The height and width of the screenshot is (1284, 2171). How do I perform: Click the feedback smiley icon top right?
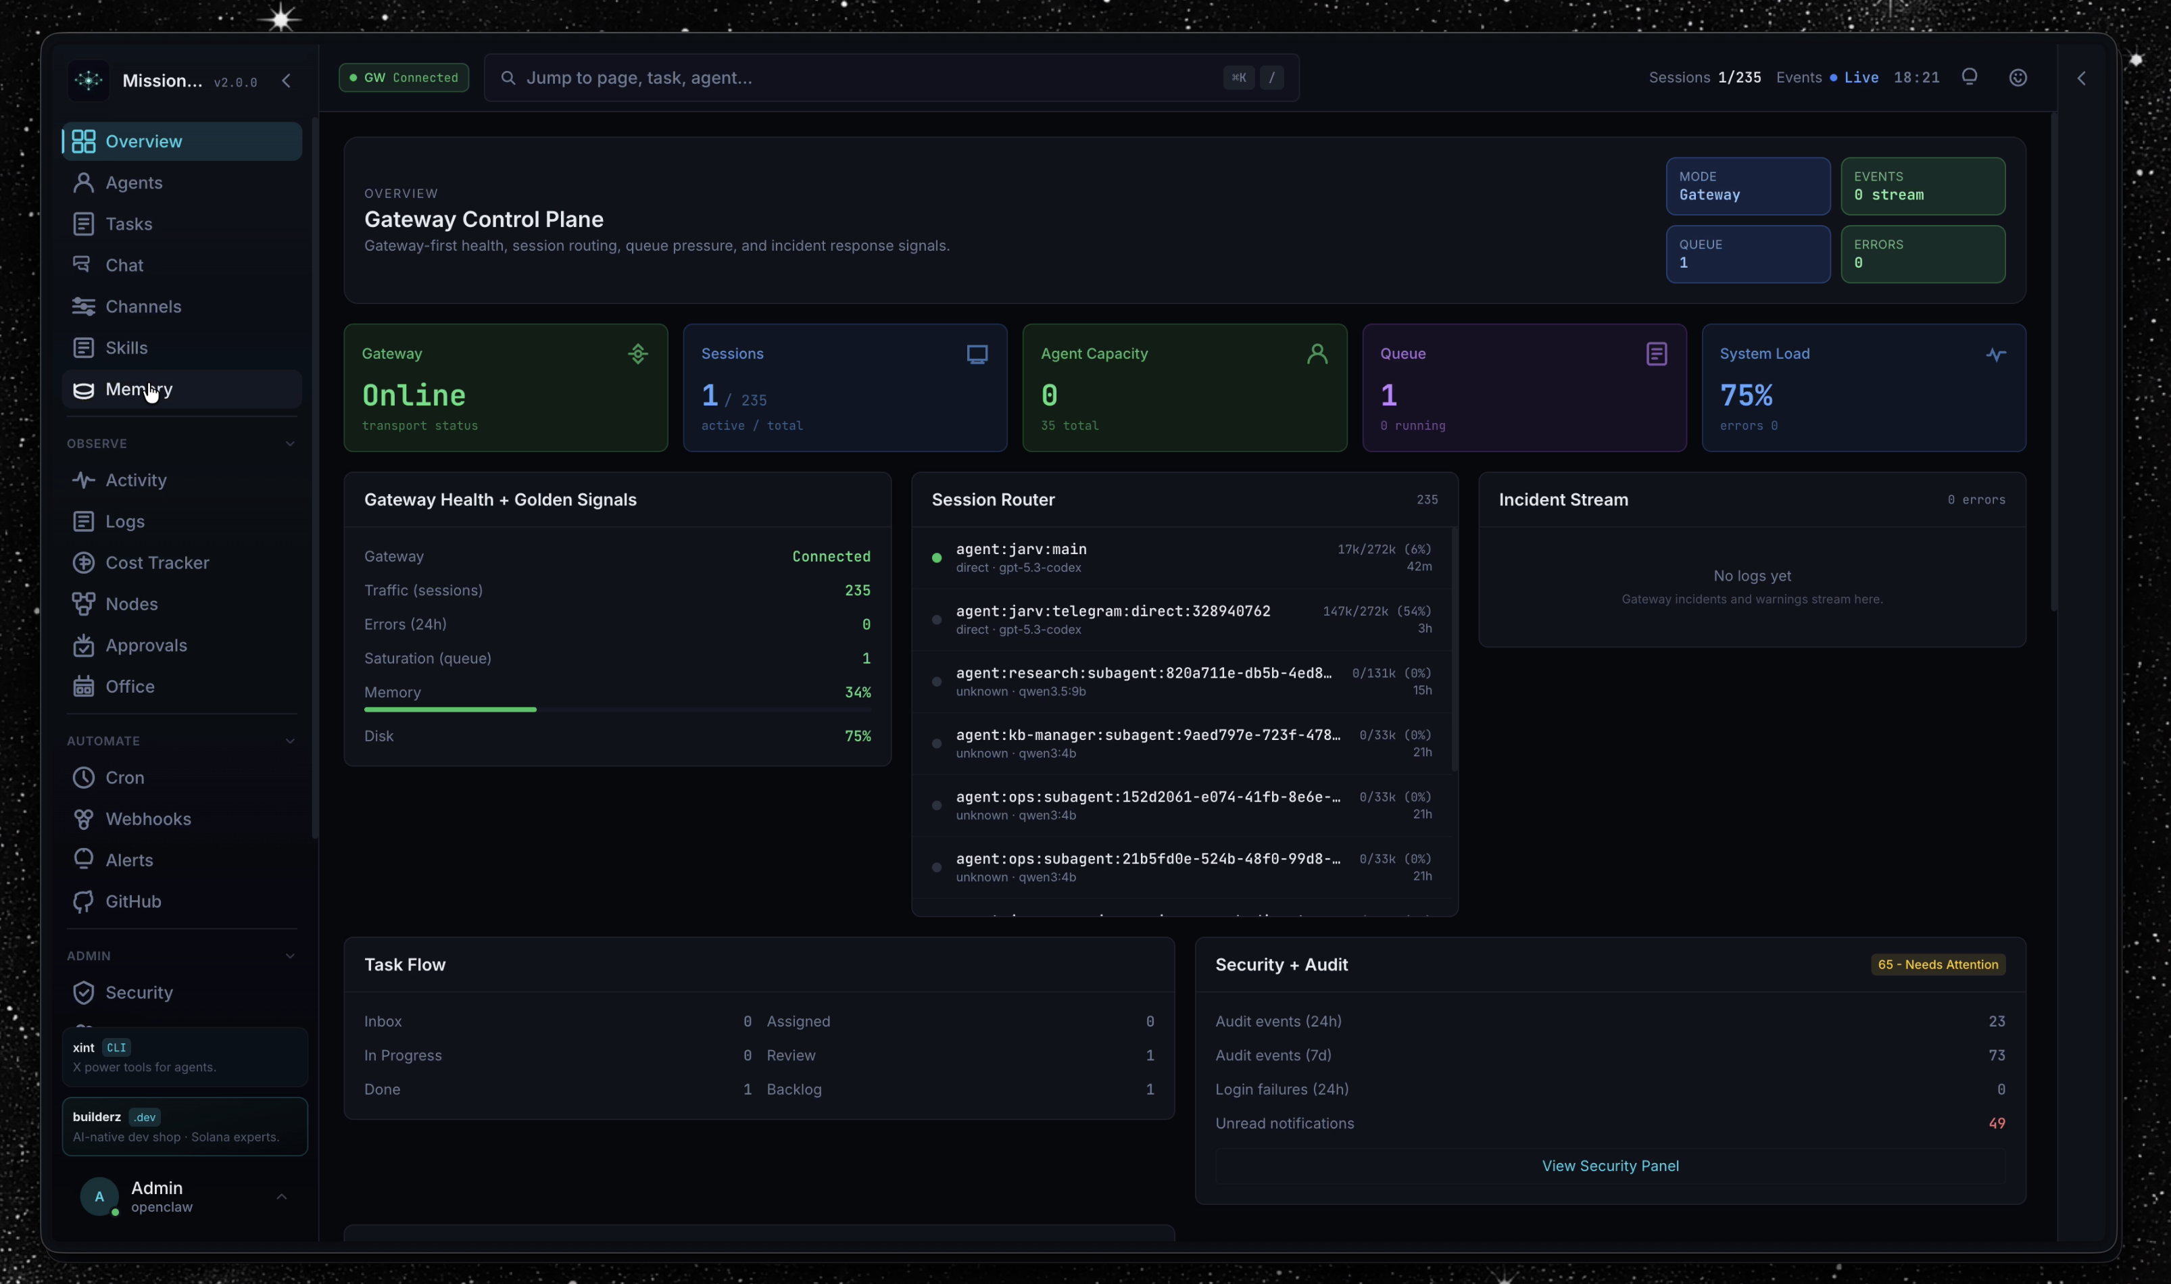pos(2018,77)
